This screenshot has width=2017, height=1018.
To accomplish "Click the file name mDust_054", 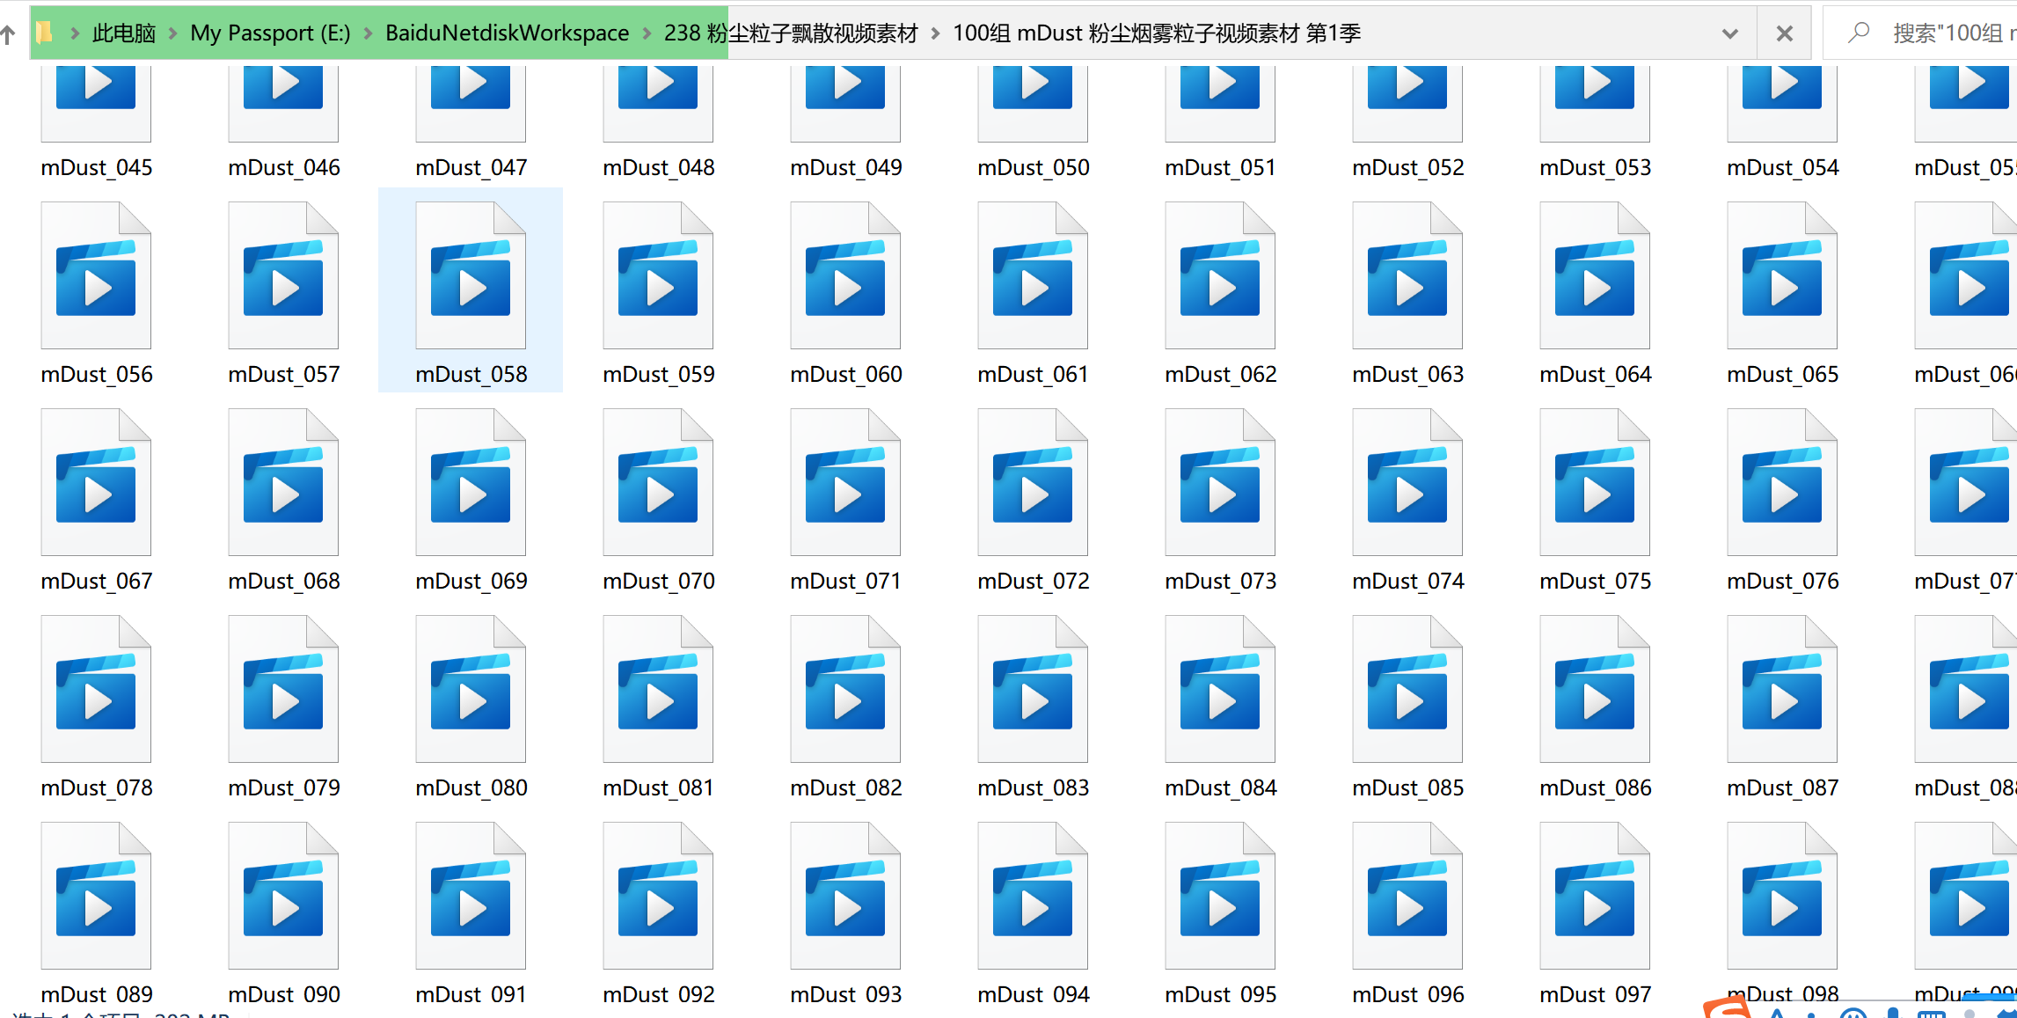I will pos(1783,167).
